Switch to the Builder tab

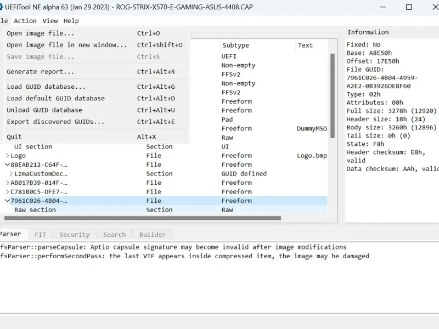pos(153,235)
